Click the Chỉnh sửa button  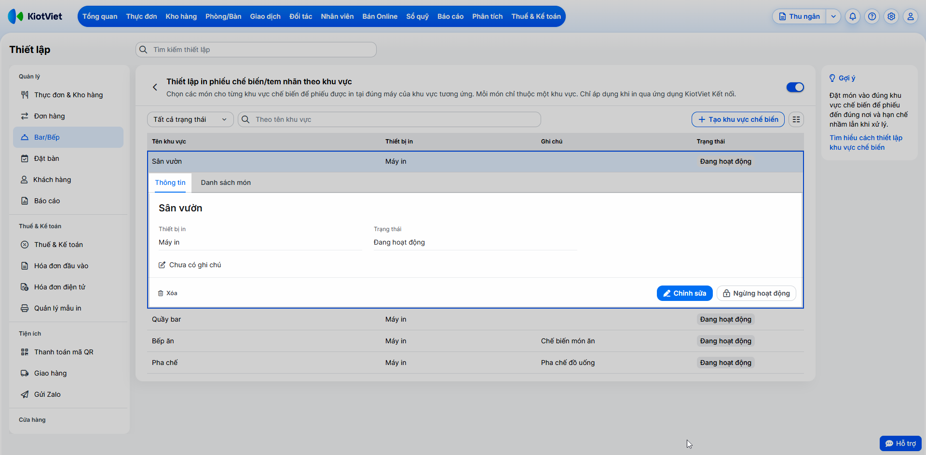click(x=685, y=293)
